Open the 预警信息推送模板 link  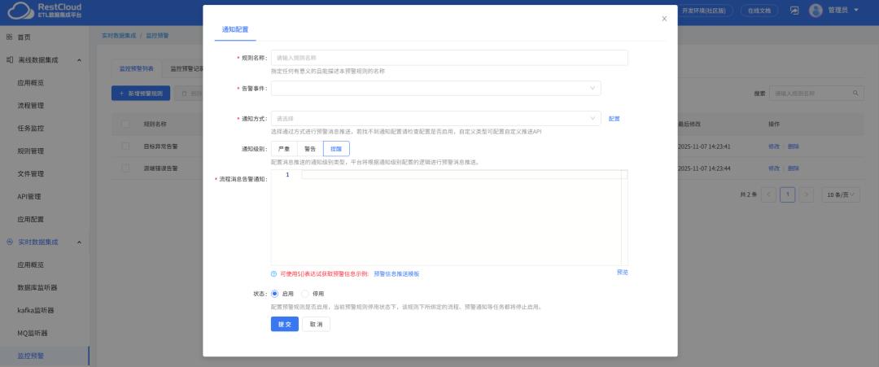pos(396,274)
